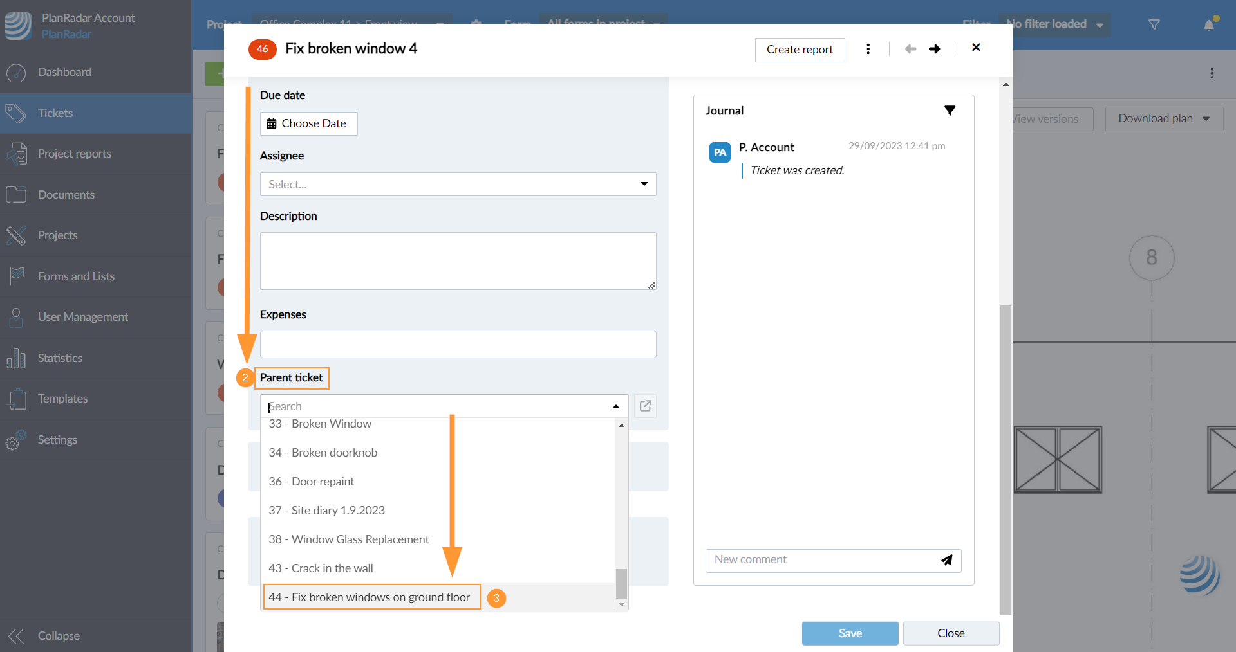1236x652 pixels.
Task: Click the dropdown list scrollbar thumb
Action: click(621, 583)
